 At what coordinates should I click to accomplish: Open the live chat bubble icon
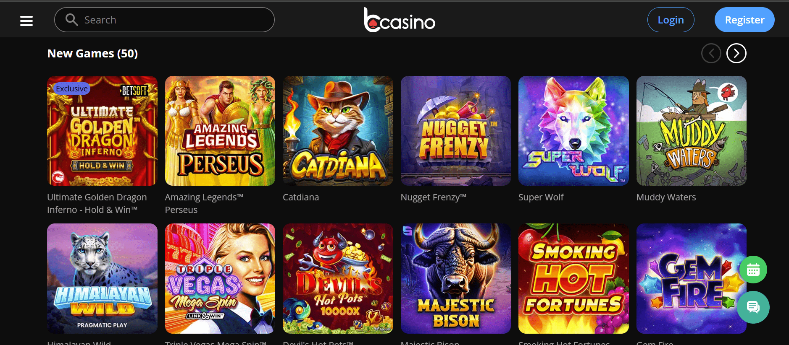click(x=753, y=307)
